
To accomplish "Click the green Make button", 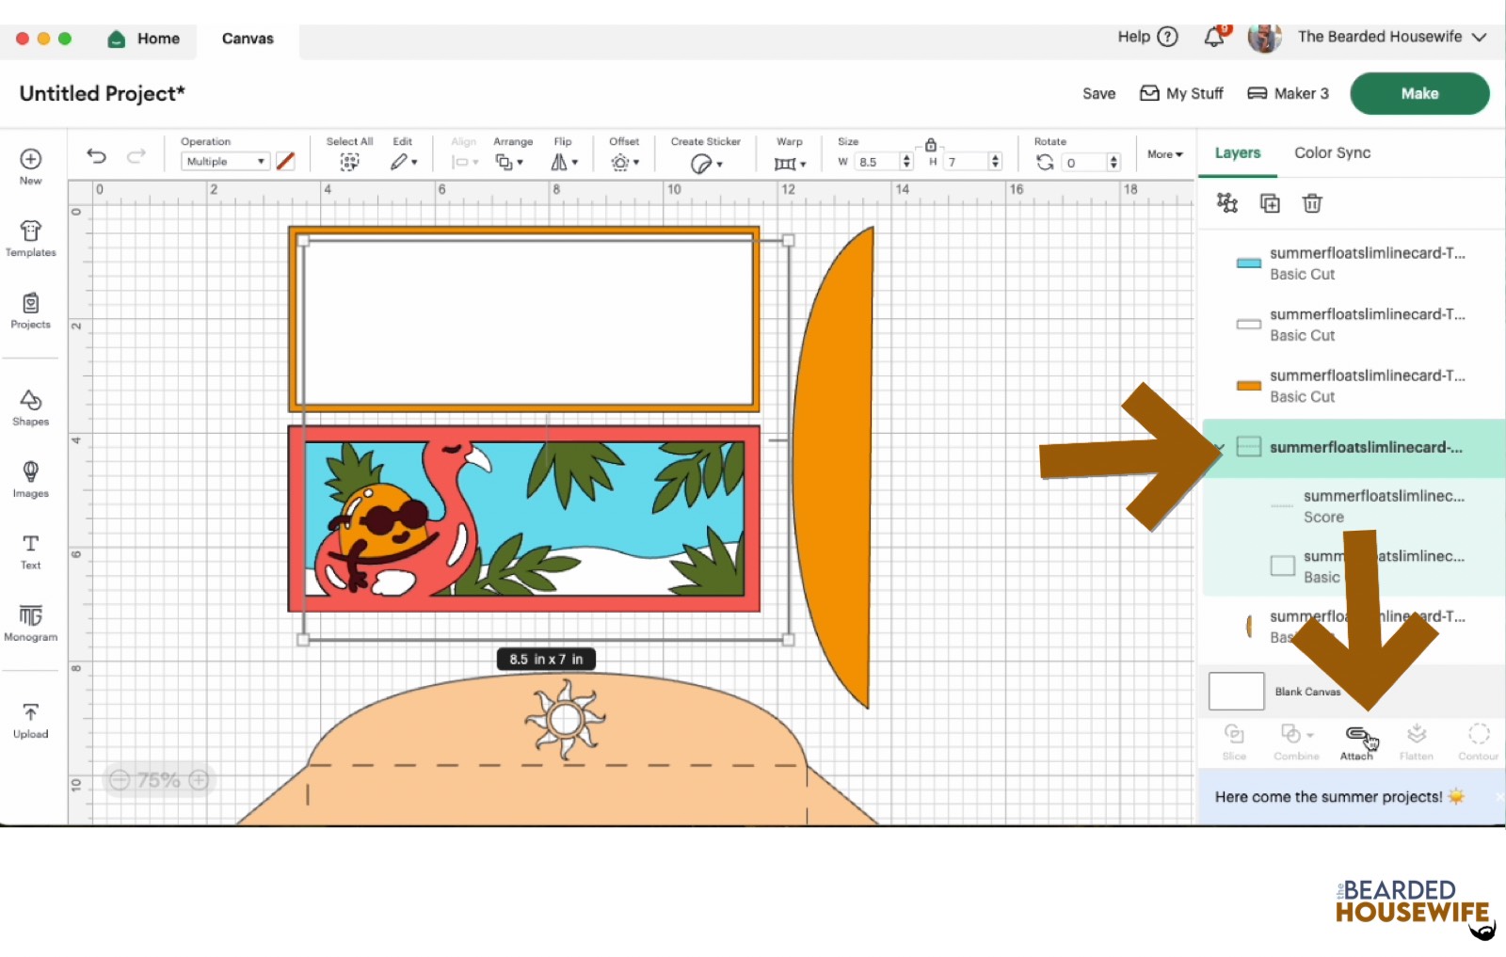I will point(1418,93).
